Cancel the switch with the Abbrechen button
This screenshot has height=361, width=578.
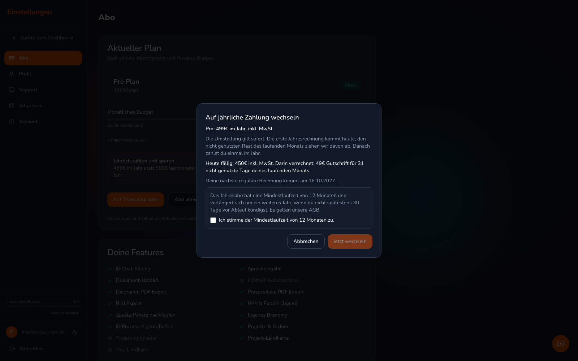pyautogui.click(x=306, y=242)
